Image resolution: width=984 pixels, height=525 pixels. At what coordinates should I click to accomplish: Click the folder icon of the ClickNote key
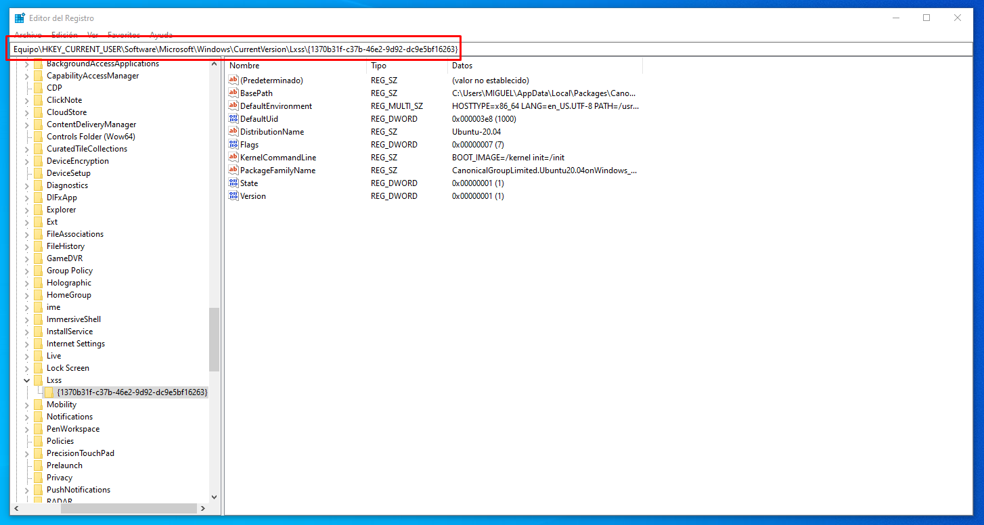tap(38, 100)
